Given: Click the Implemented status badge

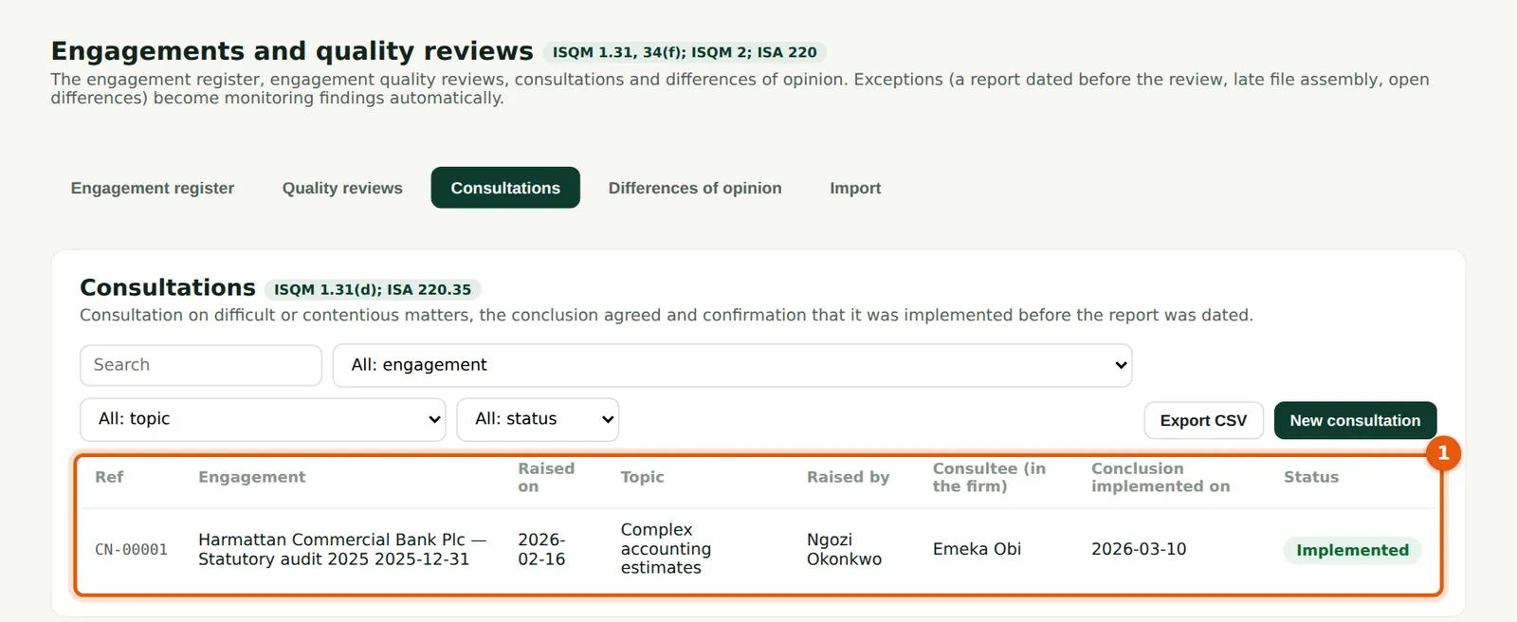Looking at the screenshot, I should (1352, 550).
